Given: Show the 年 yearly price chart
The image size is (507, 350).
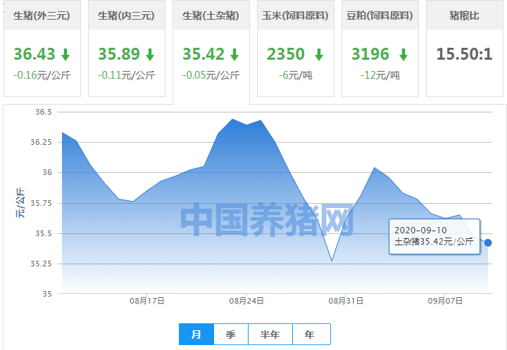Looking at the screenshot, I should (310, 335).
